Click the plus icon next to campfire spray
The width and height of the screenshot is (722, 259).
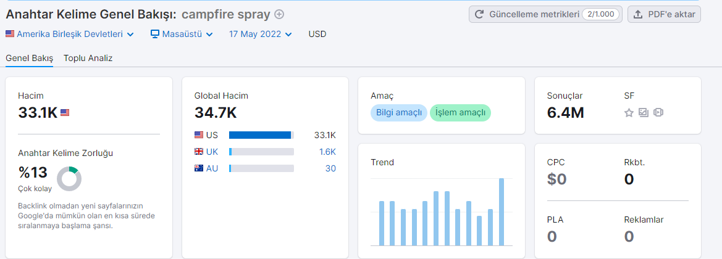pos(279,14)
